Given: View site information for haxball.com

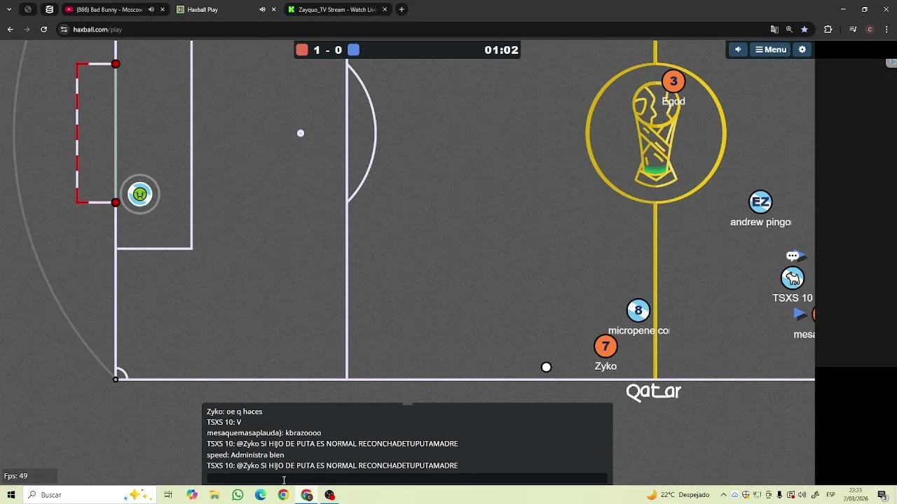Looking at the screenshot, I should pyautogui.click(x=64, y=29).
